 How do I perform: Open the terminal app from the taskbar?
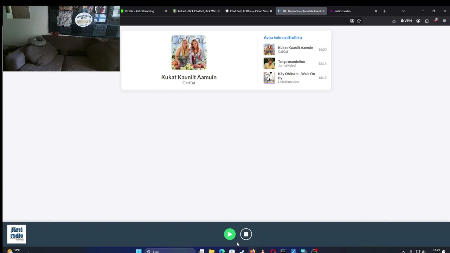click(283, 251)
